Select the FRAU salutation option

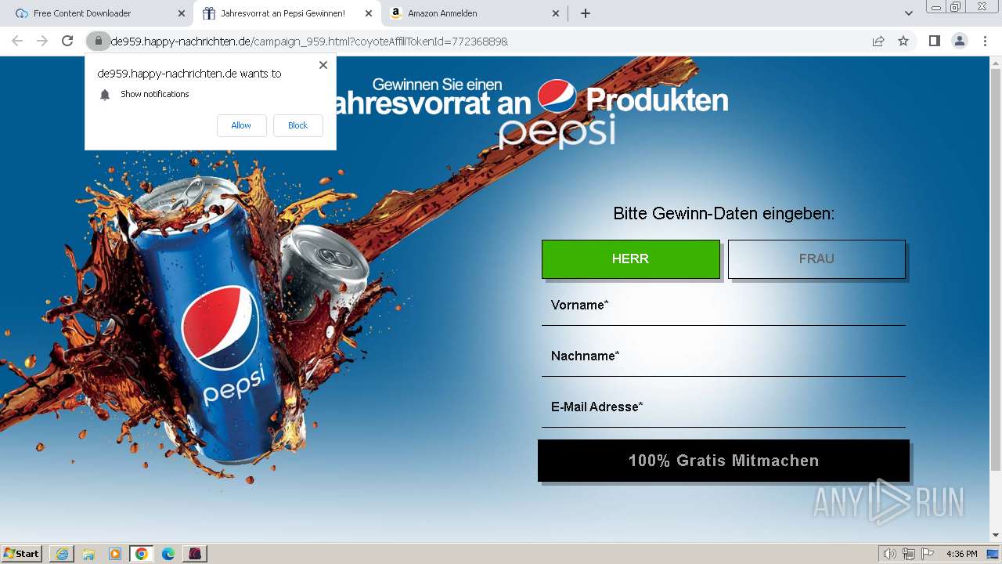click(x=816, y=258)
